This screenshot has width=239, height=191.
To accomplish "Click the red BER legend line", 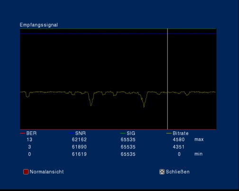I will [x=22, y=133].
